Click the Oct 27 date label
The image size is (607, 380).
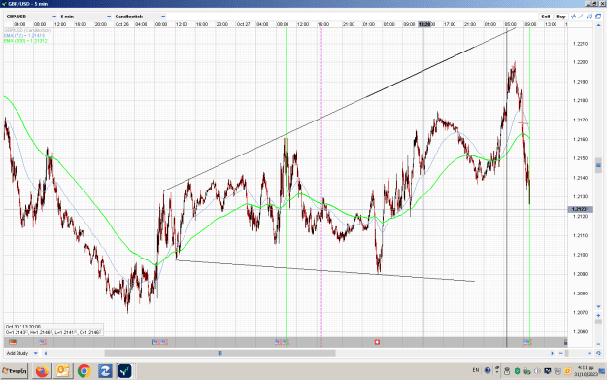pyautogui.click(x=244, y=24)
